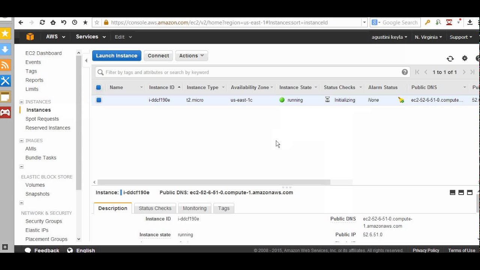The height and width of the screenshot is (270, 480).
Task: Open the Services dropdown menu
Action: click(x=91, y=37)
